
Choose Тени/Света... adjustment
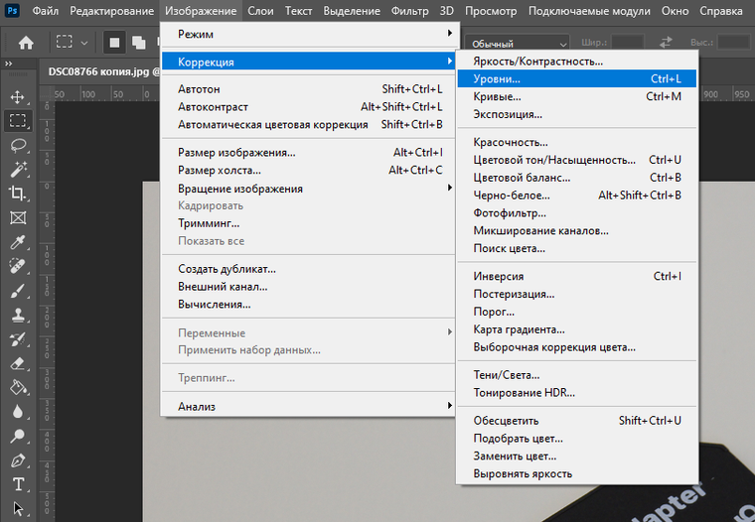[577, 375]
